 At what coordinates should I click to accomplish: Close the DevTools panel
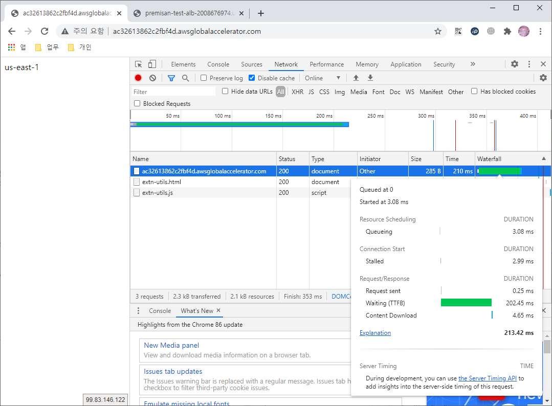[543, 64]
